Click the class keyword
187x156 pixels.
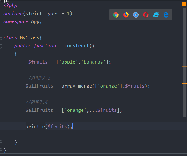click(10, 38)
